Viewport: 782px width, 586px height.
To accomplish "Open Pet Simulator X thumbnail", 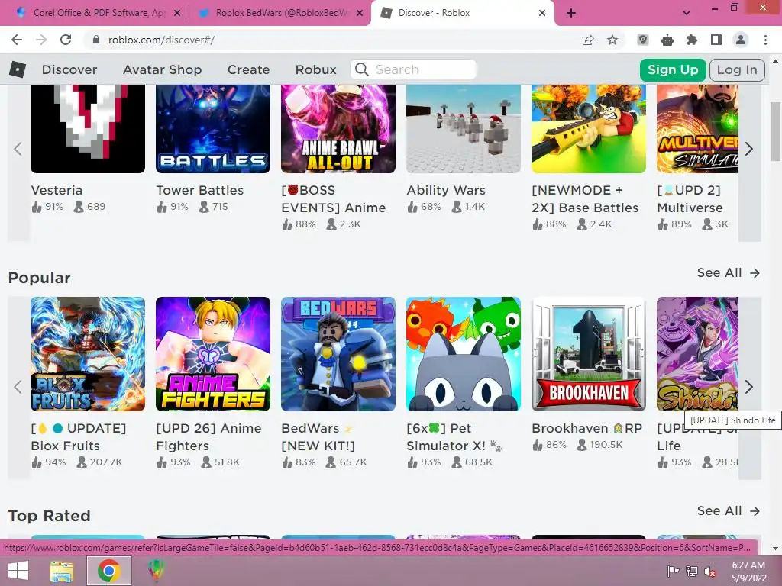I will [464, 354].
